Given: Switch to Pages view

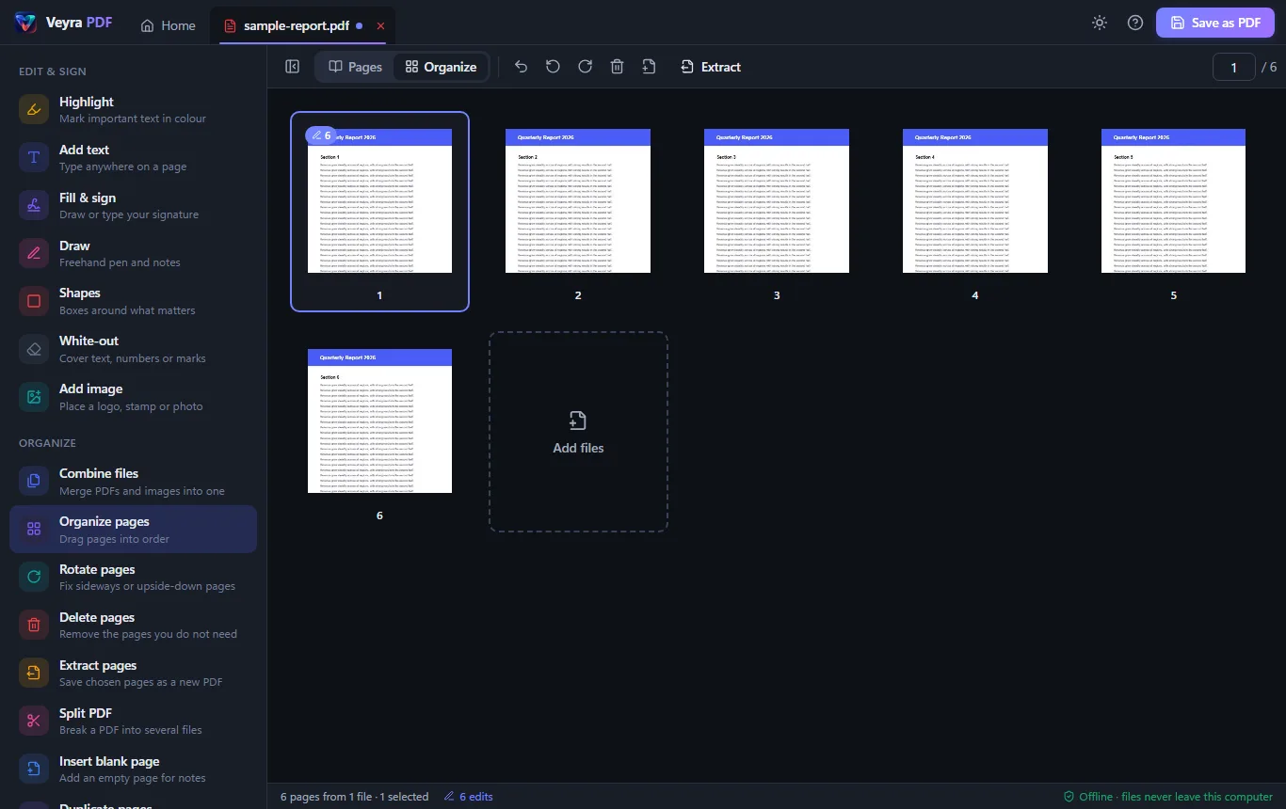Looking at the screenshot, I should click(x=355, y=67).
